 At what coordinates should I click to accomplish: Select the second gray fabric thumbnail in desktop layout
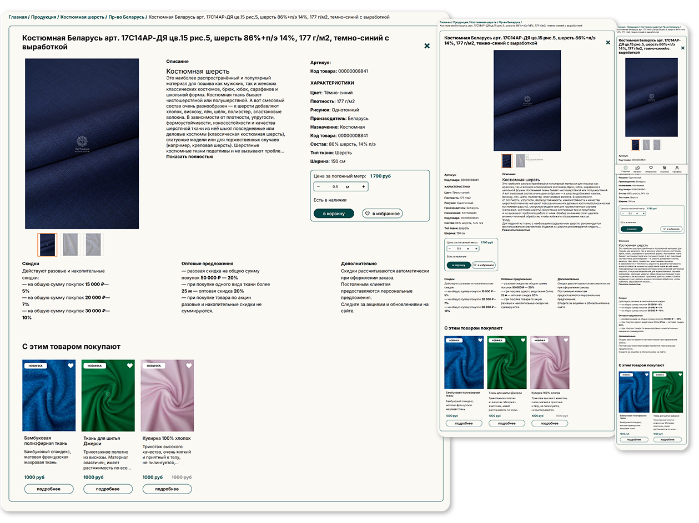(71, 245)
